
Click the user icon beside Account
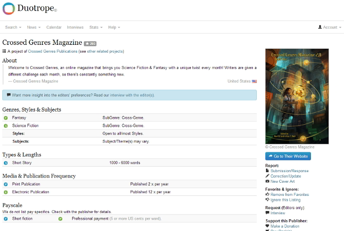click(x=320, y=27)
